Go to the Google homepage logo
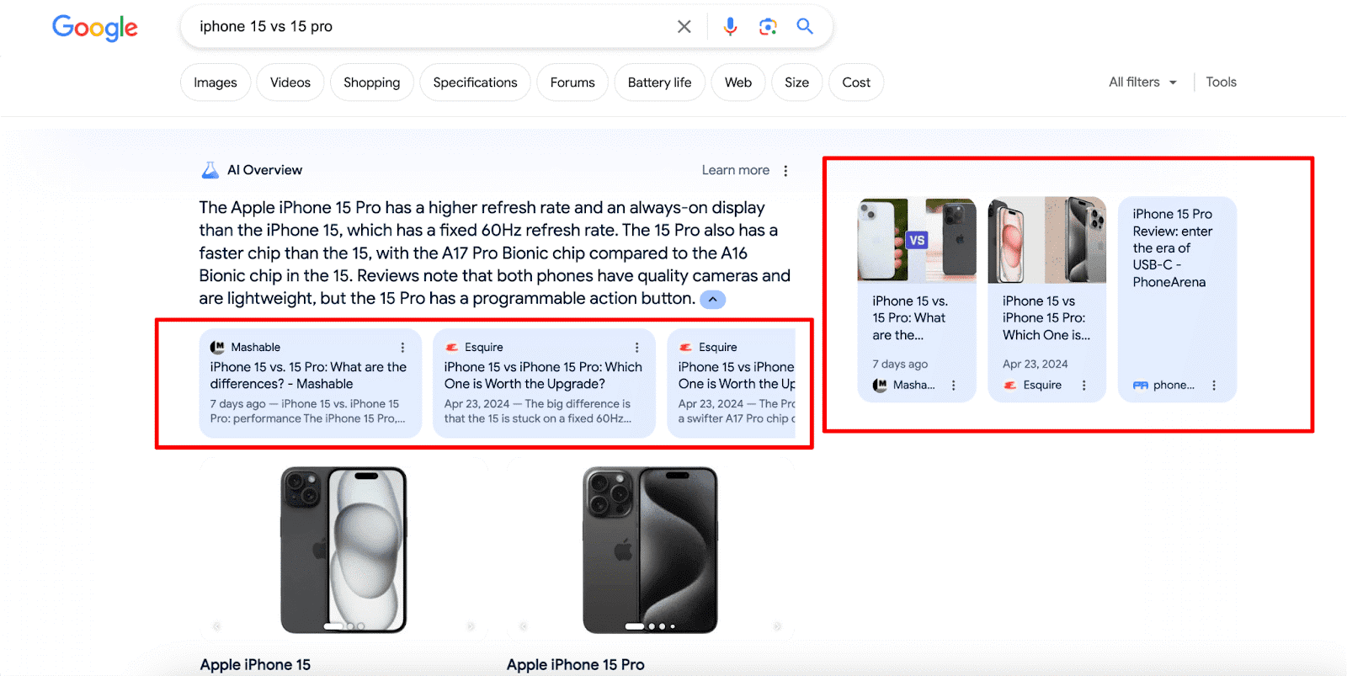The width and height of the screenshot is (1347, 676). point(95,28)
